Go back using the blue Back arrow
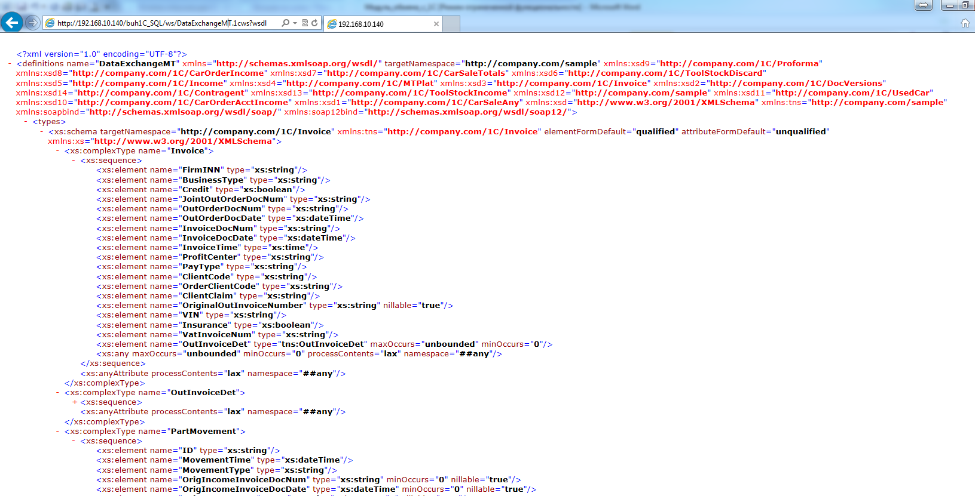 pos(12,23)
